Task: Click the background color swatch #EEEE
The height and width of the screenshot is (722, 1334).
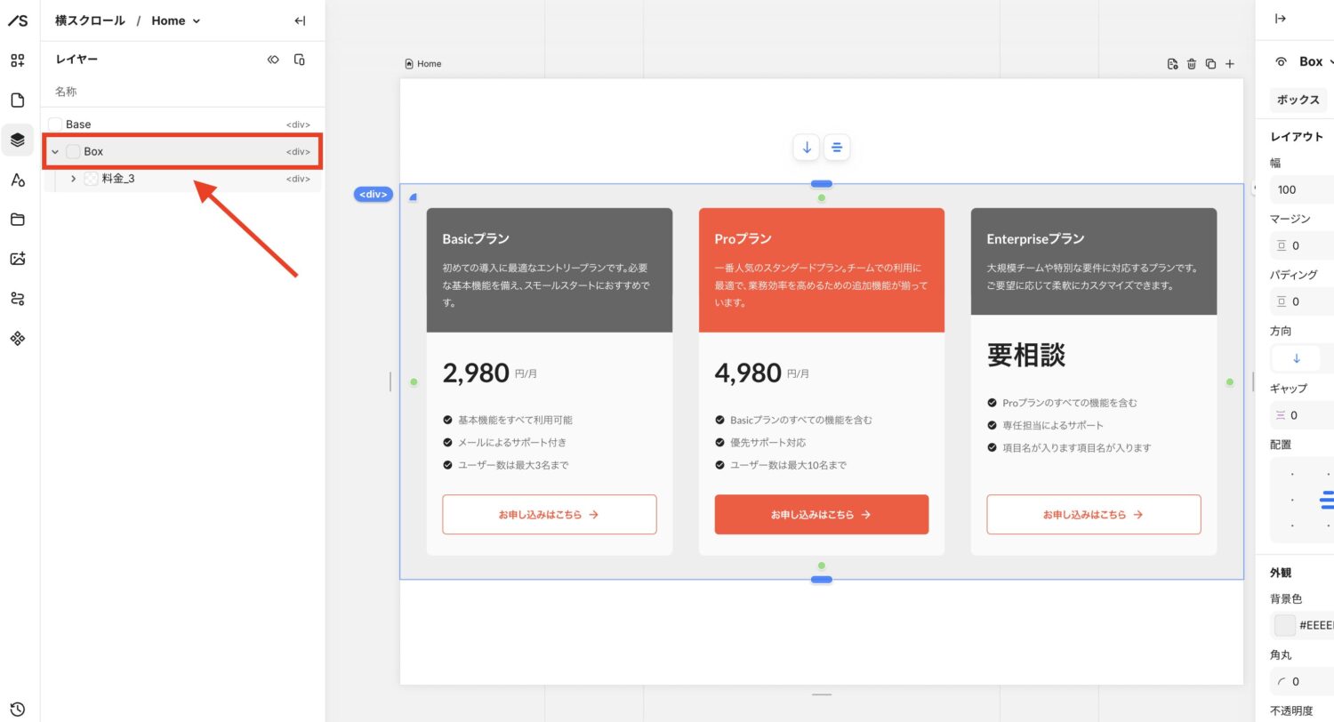Action: click(1284, 625)
